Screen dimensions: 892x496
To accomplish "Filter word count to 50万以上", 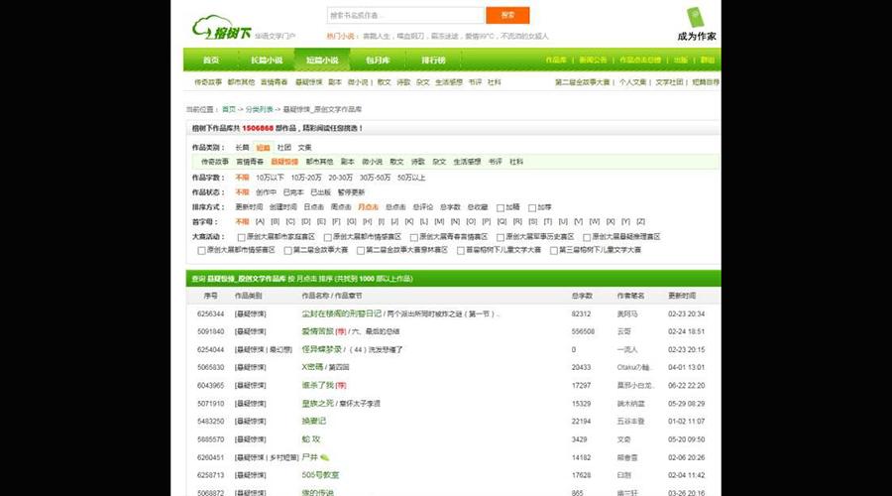I will (x=411, y=178).
